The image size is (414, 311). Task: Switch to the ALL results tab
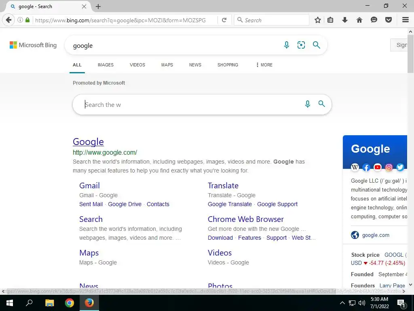(77, 65)
